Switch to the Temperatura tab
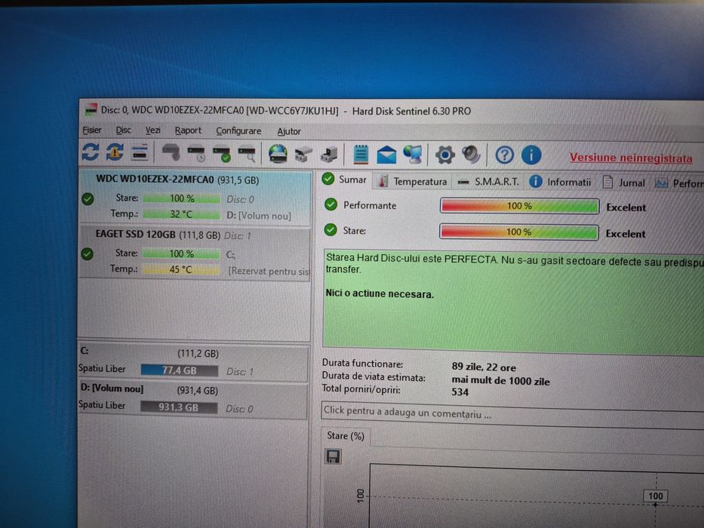 [x=413, y=181]
